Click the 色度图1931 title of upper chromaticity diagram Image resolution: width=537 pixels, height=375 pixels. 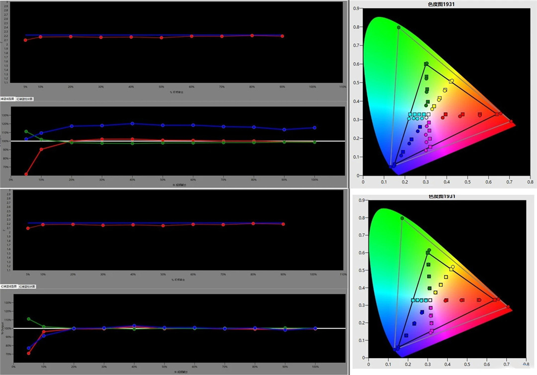click(441, 4)
